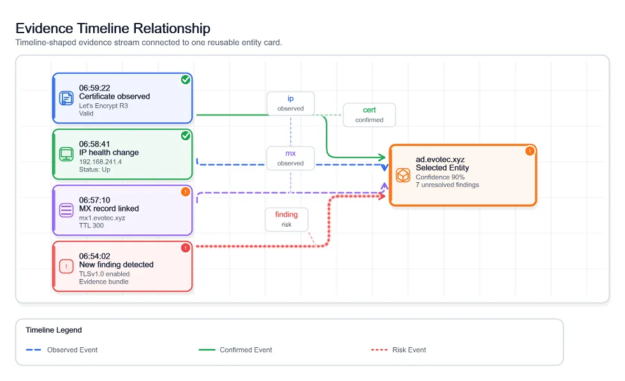Viewport: 625px width, 381px height.
Task: Open the New finding detected event card
Action: coord(122,267)
